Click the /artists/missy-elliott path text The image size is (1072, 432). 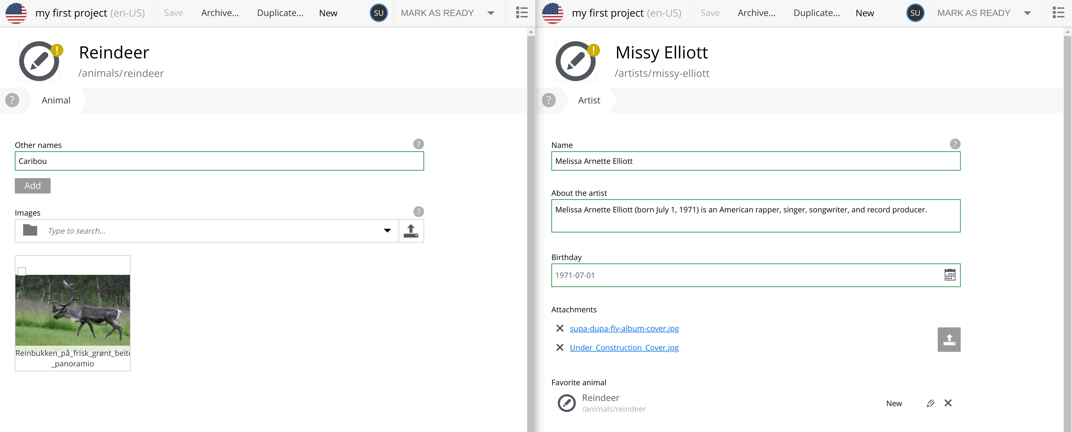coord(662,74)
